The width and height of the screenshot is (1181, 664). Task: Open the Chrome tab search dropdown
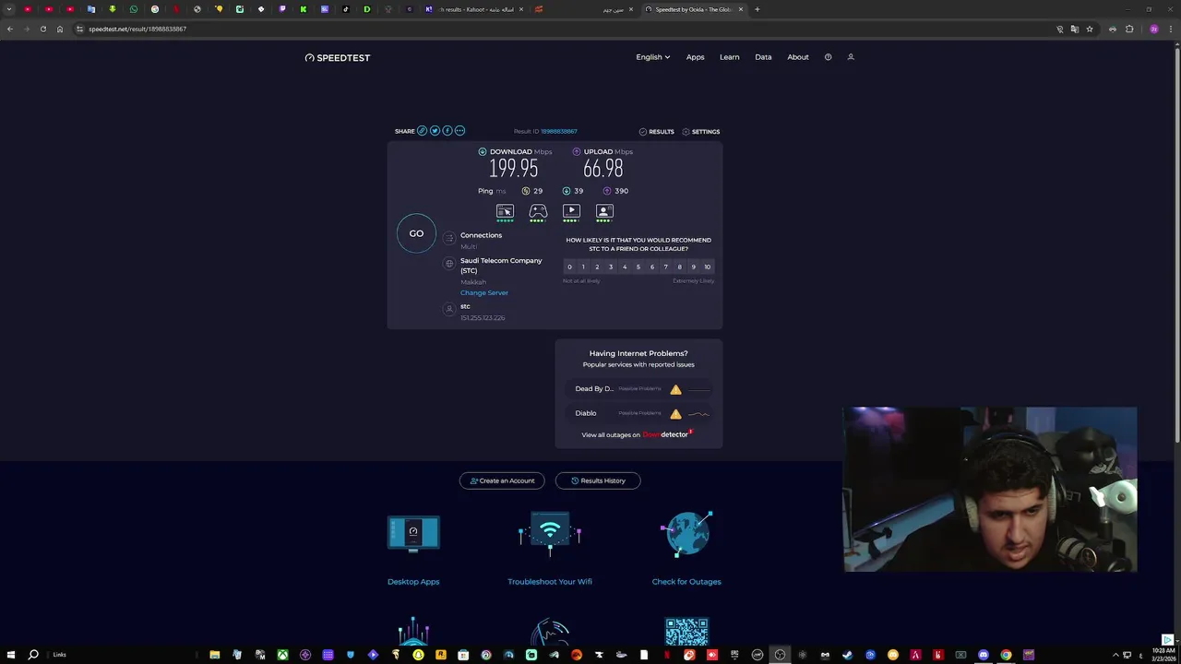[x=9, y=9]
